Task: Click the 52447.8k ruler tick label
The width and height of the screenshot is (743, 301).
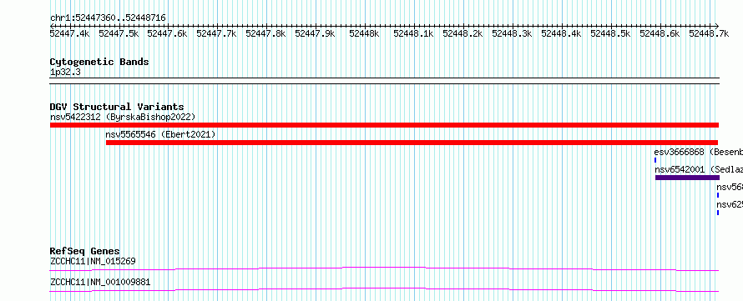Action: click(x=265, y=33)
